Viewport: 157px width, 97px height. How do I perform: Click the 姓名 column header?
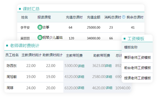click(24, 17)
